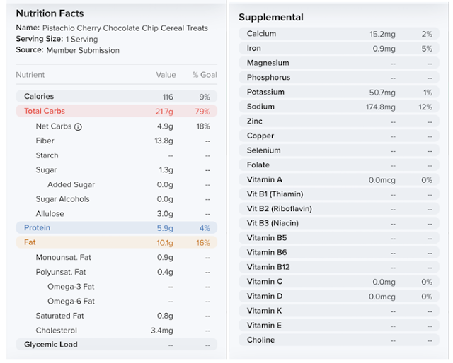The width and height of the screenshot is (453, 363).
Task: Select the Sodium row
Action: [x=339, y=107]
